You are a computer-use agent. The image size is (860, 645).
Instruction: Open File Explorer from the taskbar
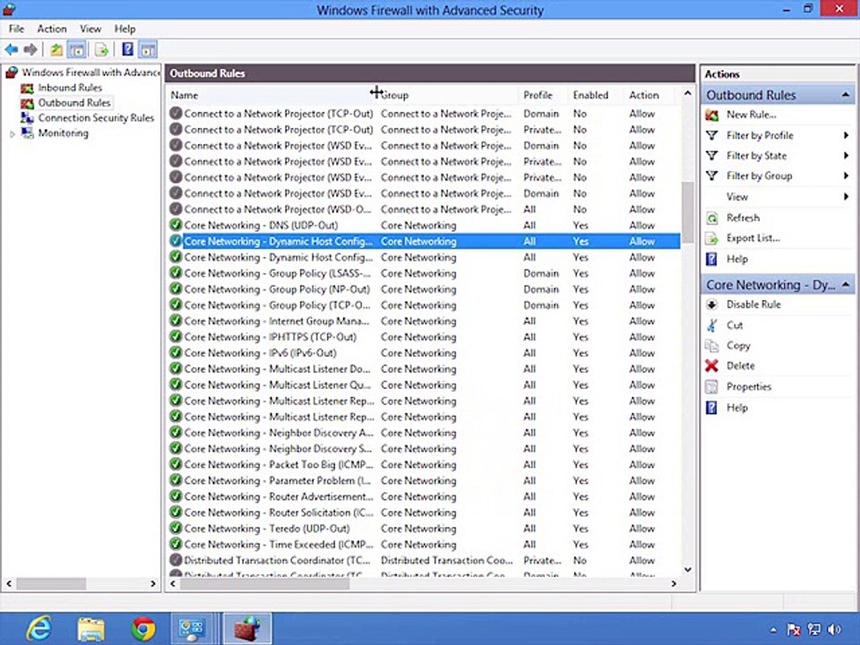[x=91, y=629]
